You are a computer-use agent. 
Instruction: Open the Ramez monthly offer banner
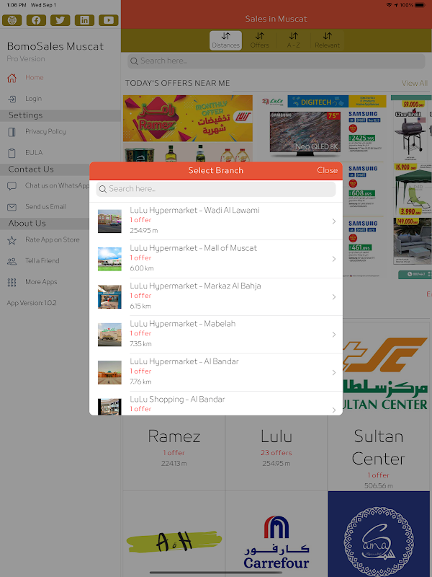coord(188,118)
